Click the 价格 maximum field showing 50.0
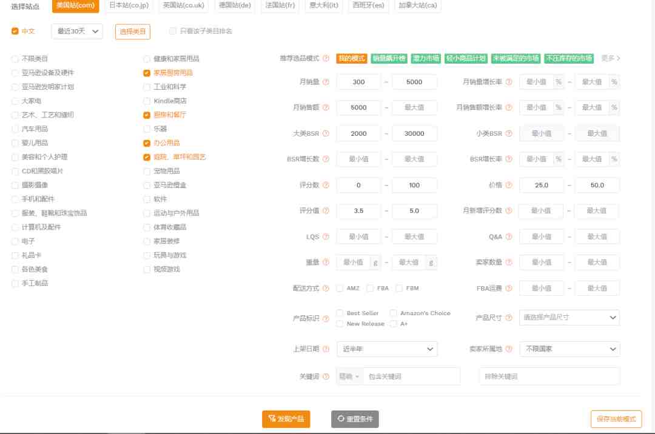 pyautogui.click(x=597, y=185)
